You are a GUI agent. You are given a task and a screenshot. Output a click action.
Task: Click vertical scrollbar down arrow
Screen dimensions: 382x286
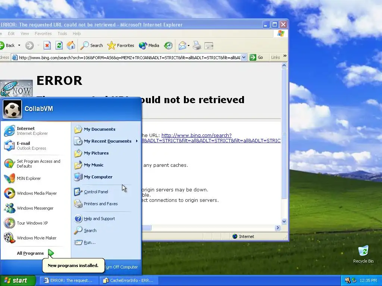pos(284,222)
